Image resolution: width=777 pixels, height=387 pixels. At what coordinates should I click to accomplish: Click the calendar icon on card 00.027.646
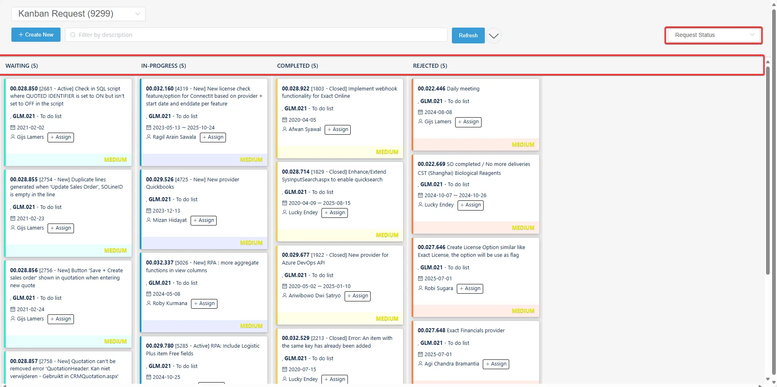[421, 278]
